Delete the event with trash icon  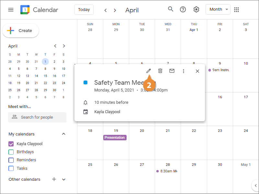160,71
